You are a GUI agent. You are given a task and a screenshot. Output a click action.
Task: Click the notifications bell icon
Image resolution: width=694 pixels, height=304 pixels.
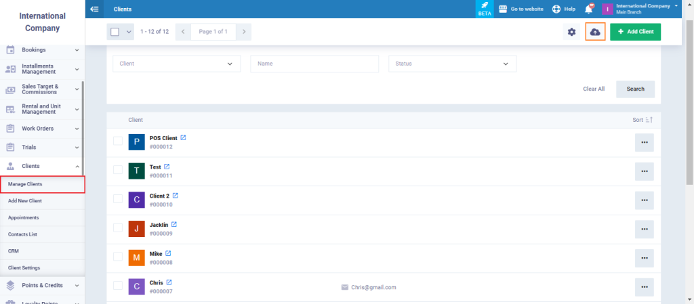[x=589, y=9]
